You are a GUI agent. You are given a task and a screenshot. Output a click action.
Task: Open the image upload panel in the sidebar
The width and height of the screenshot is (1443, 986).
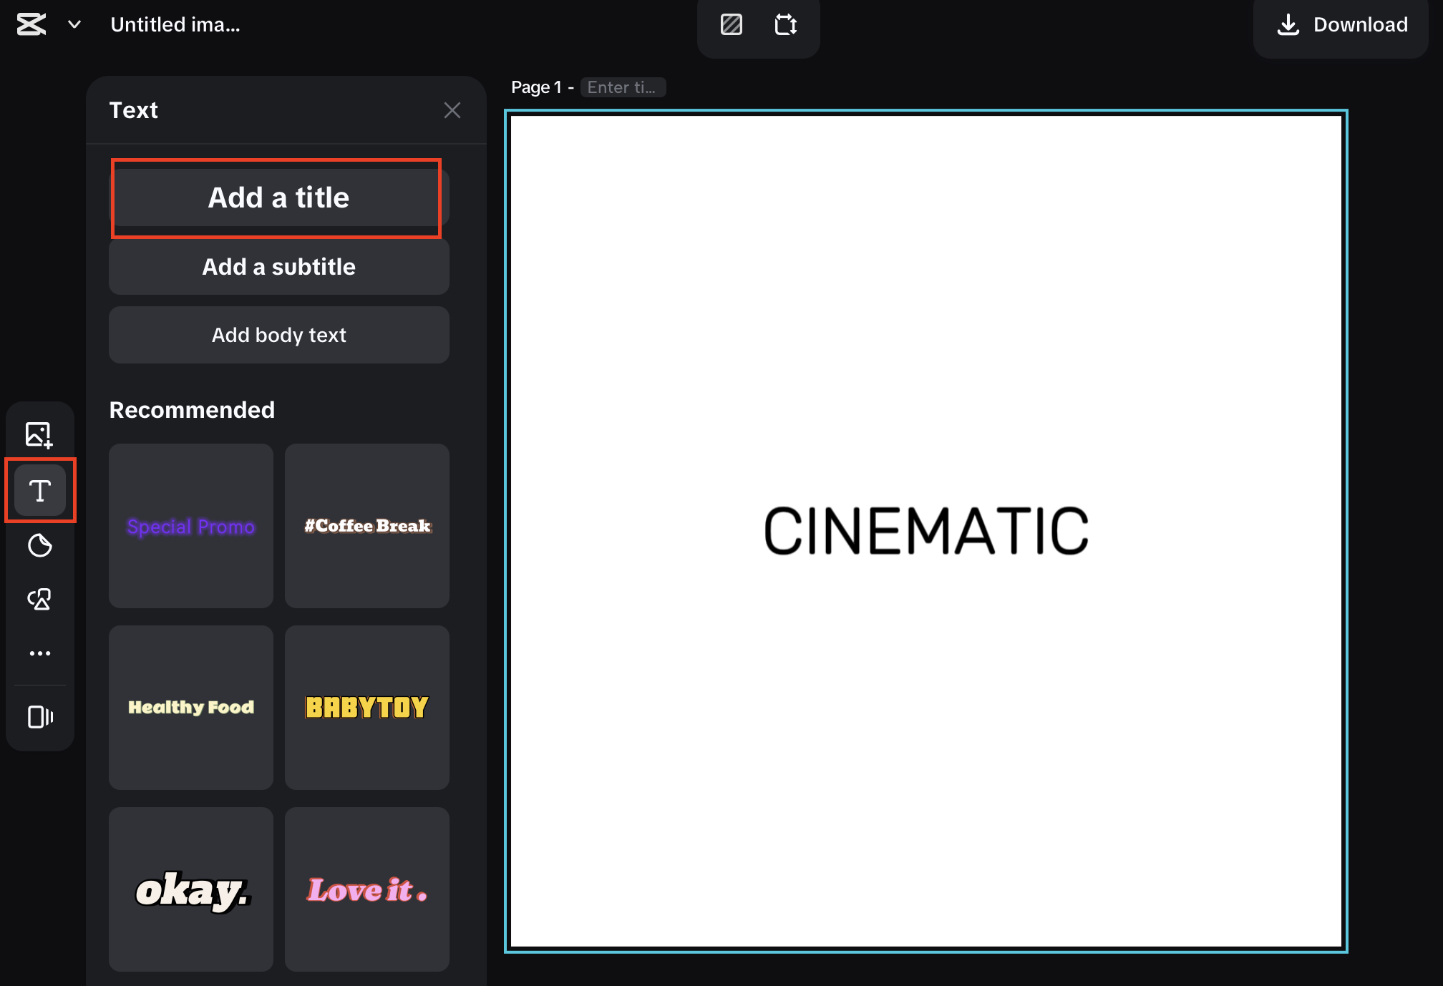coord(39,433)
